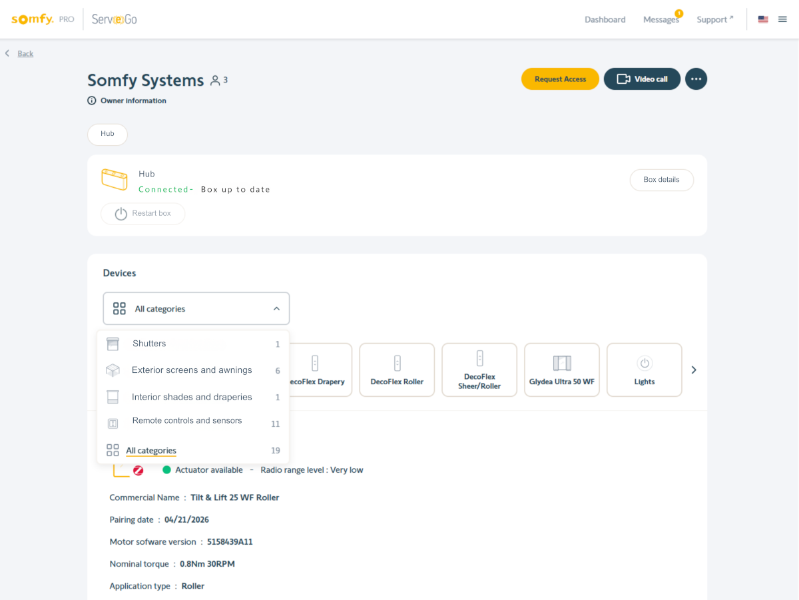The height and width of the screenshot is (600, 799).
Task: Start a Video call
Action: 642,79
